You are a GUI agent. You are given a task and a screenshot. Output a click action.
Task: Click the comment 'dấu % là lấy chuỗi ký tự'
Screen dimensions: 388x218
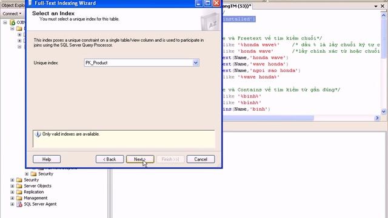pos(338,45)
